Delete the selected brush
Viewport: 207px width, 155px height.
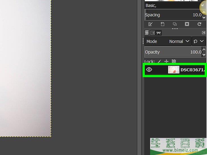click(187, 24)
